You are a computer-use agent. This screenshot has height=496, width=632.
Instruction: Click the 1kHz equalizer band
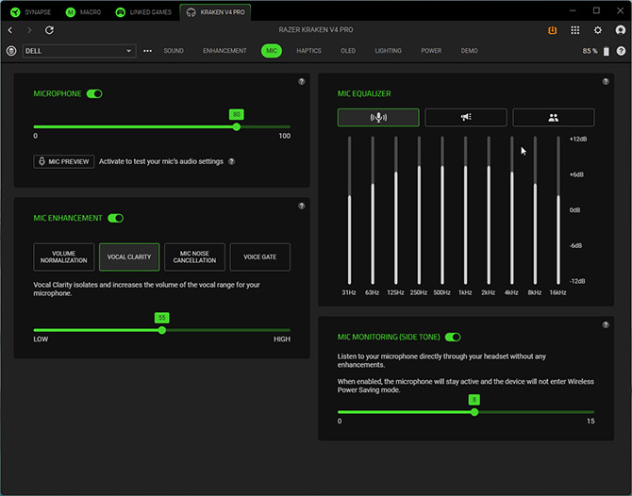466,210
